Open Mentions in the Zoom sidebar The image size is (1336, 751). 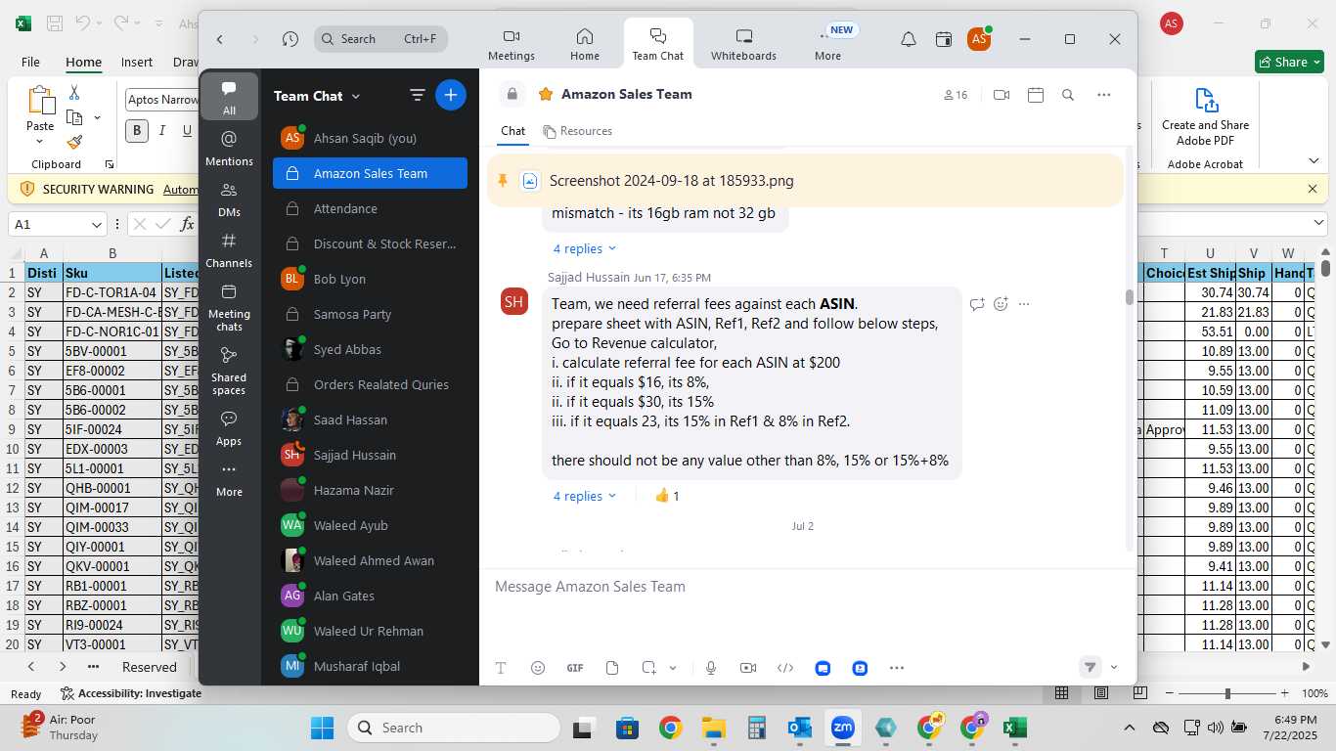(229, 149)
